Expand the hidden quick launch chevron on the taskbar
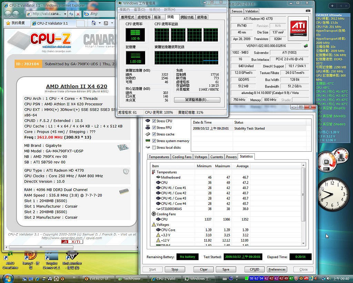Screen dimensions: 353x283 coord(74,277)
